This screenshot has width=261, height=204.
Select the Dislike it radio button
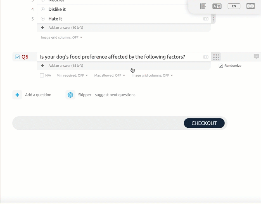[x=43, y=9]
